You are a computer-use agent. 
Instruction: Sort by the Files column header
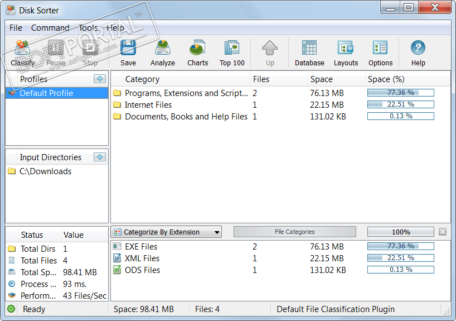[x=279, y=79]
